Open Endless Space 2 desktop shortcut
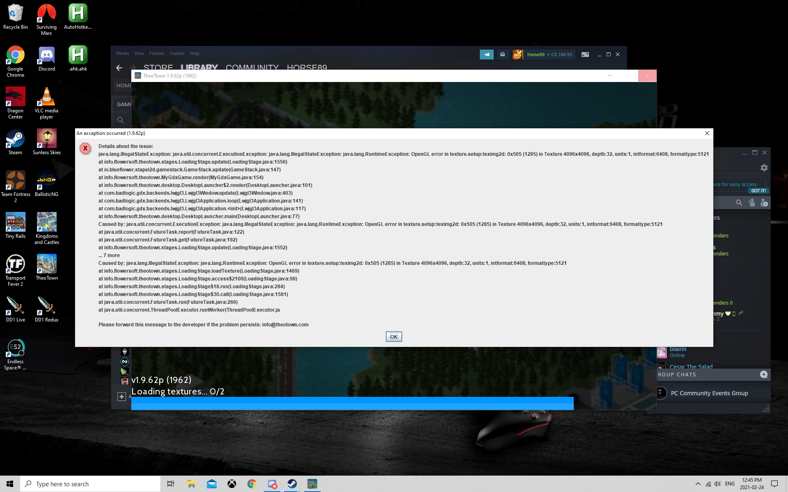Viewport: 788px width, 492px height. tap(16, 355)
